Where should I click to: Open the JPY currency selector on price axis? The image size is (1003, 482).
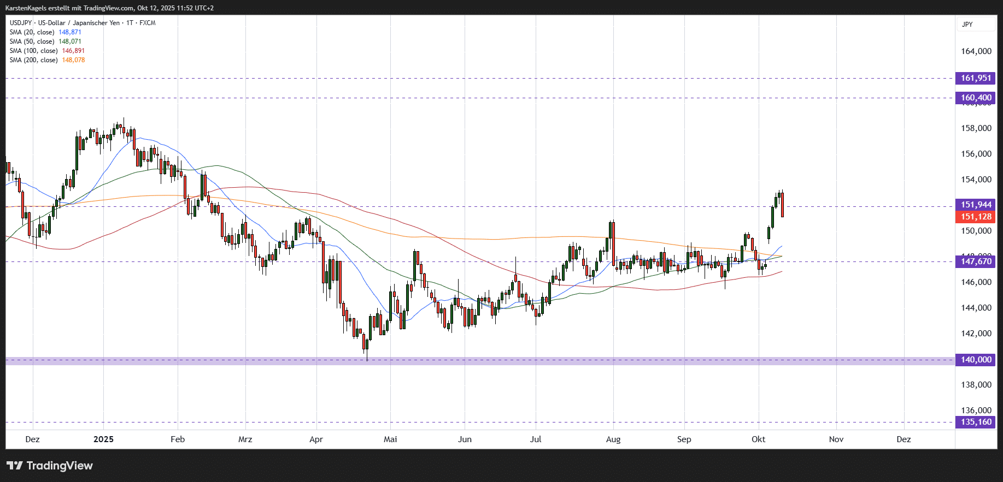click(967, 25)
